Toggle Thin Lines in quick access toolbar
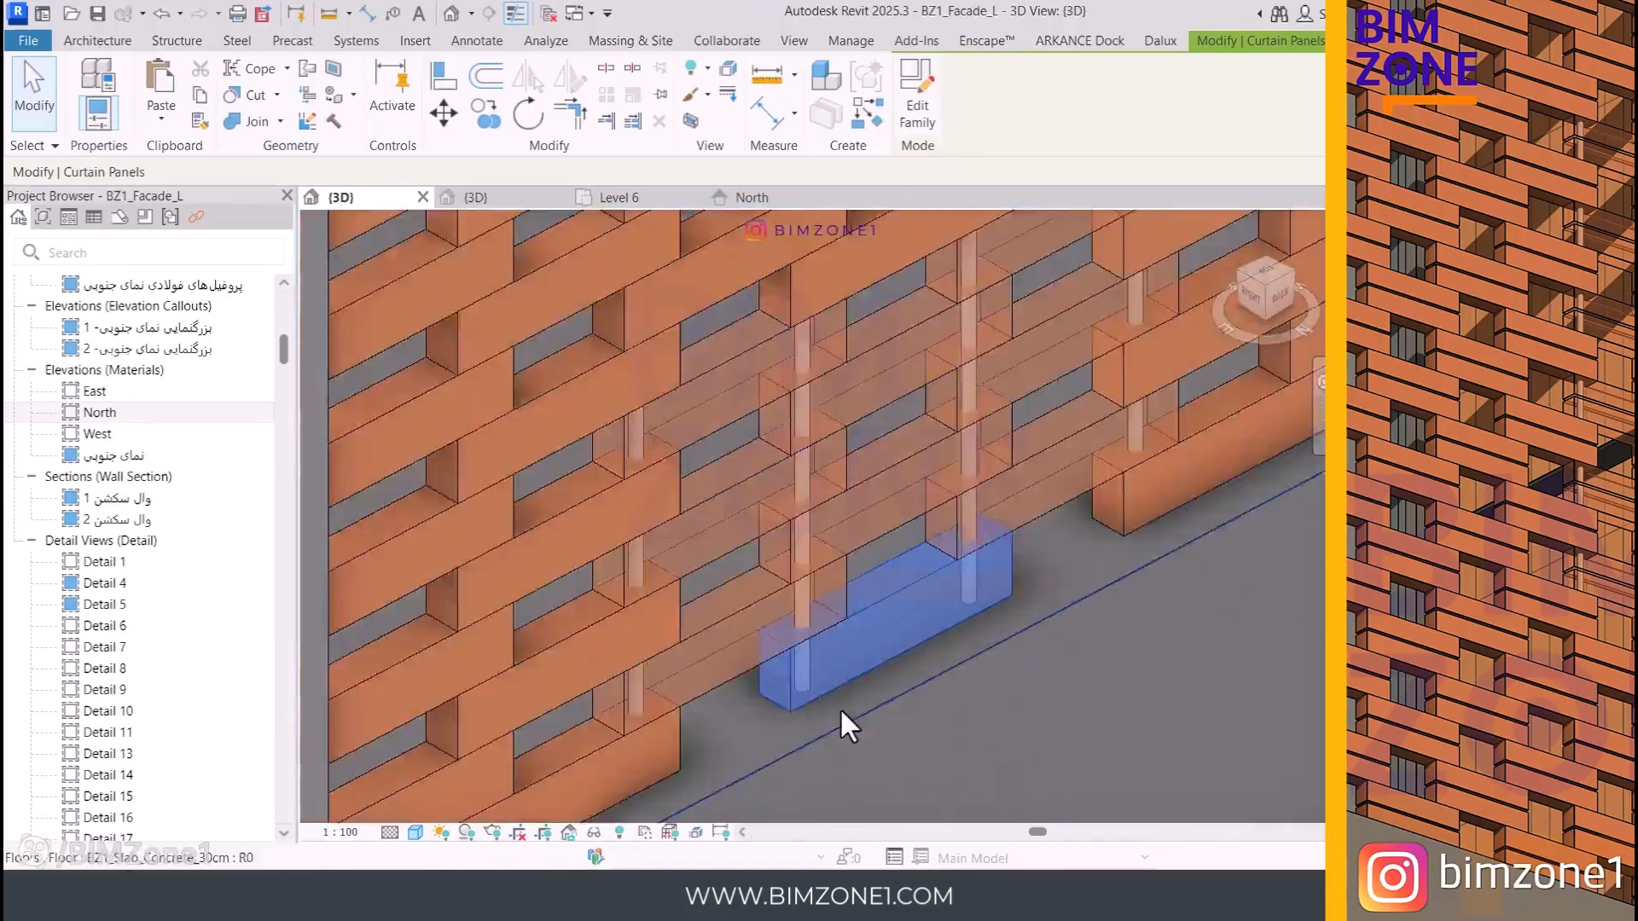 pyautogui.click(x=515, y=13)
